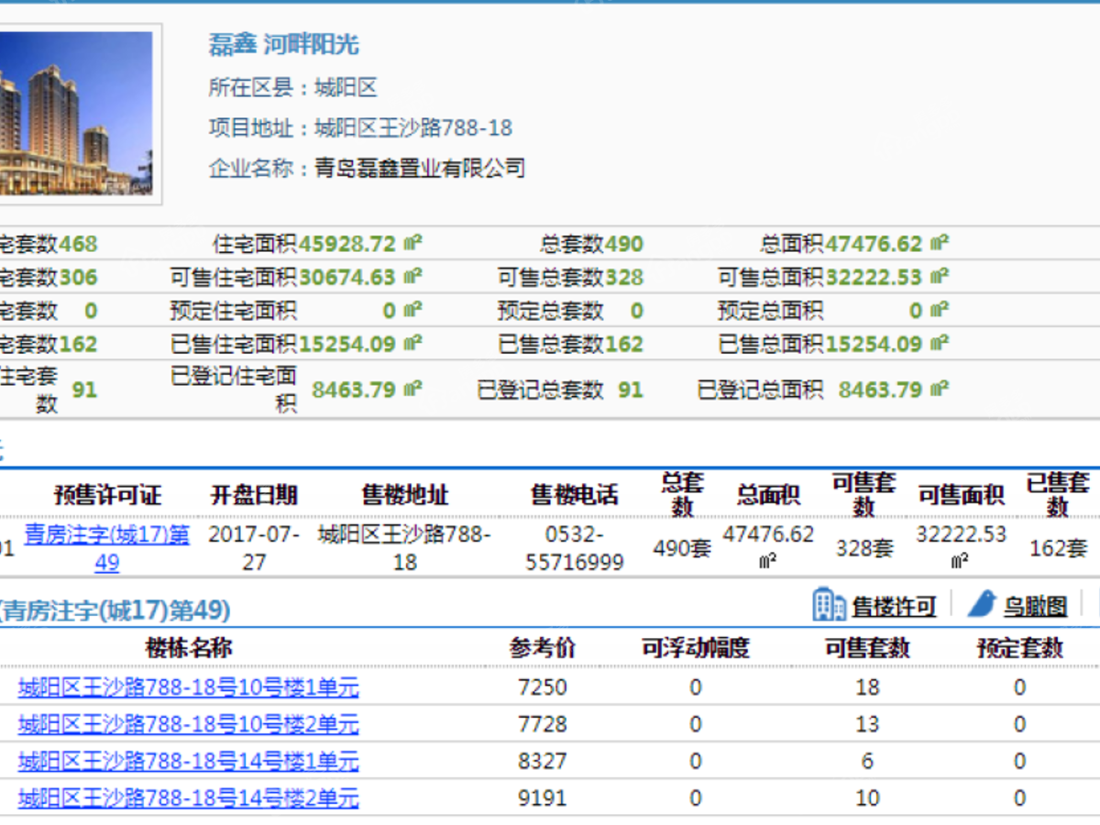Open the 鸟瞰图 bird's-eye view link
Image resolution: width=1100 pixels, height=825 pixels.
(x=1035, y=607)
